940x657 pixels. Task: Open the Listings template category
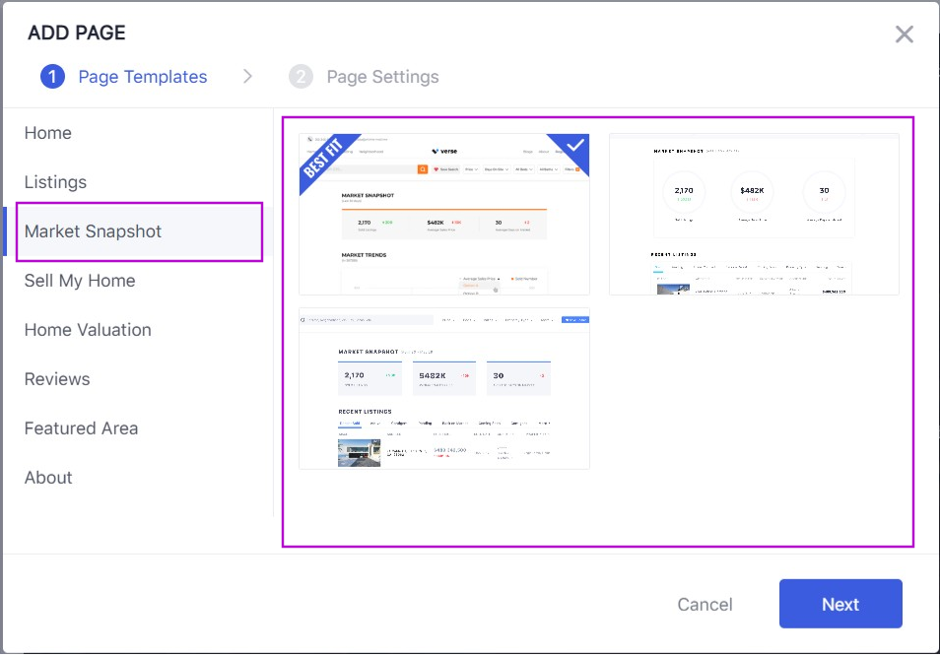point(55,182)
